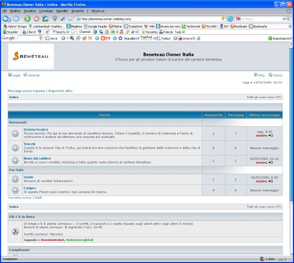Click the Iscriviti registration link
Screen dimensions: 294x263
[32, 75]
